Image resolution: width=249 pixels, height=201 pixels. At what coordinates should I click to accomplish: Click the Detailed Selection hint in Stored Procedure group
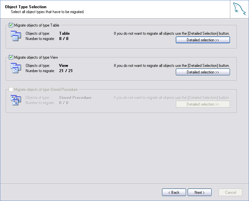(172, 98)
